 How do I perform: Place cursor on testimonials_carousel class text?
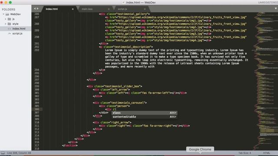point(127,103)
